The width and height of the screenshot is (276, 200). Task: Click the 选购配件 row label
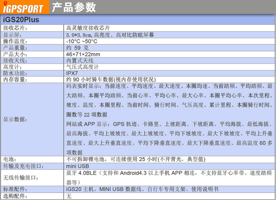(x=15, y=196)
